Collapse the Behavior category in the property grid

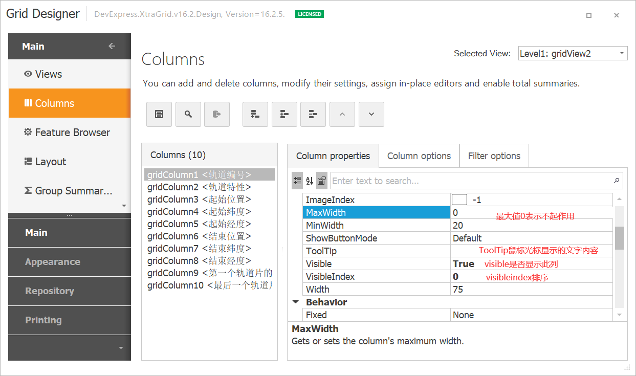295,302
